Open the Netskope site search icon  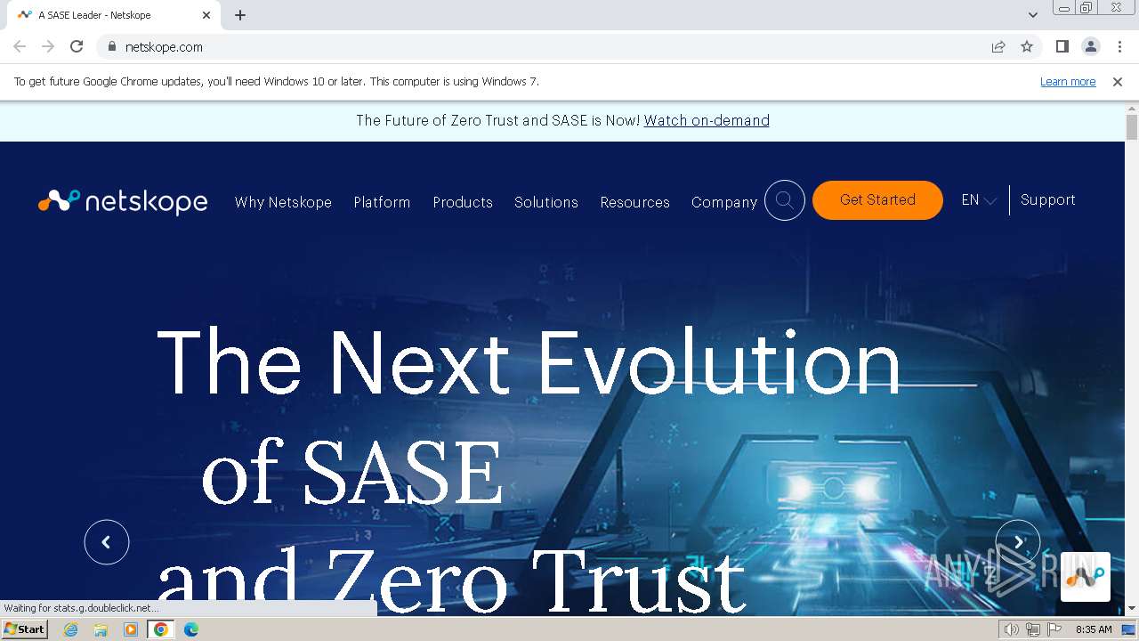pyautogui.click(x=785, y=200)
